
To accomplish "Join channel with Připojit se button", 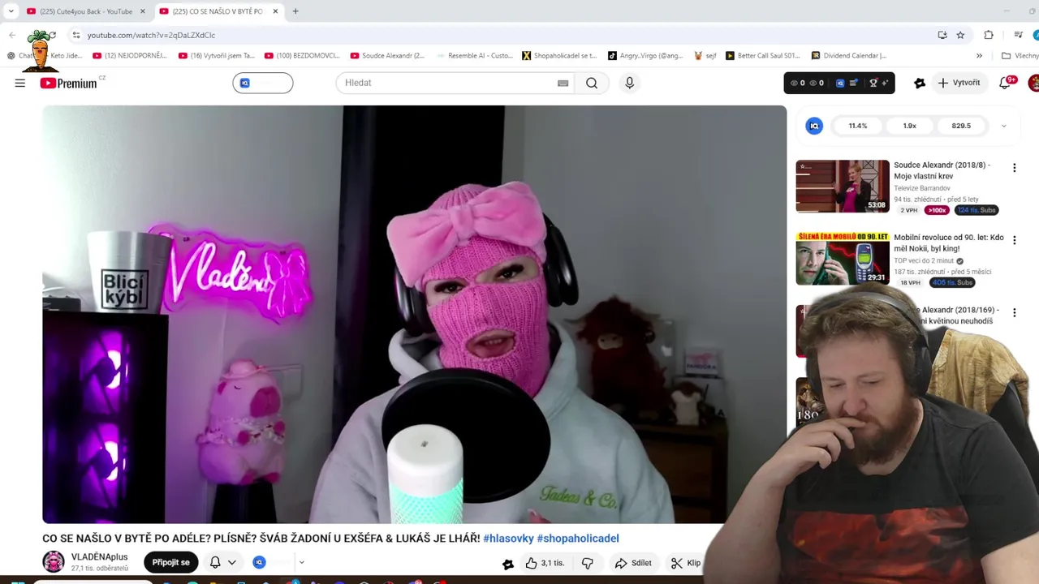I will click(170, 562).
